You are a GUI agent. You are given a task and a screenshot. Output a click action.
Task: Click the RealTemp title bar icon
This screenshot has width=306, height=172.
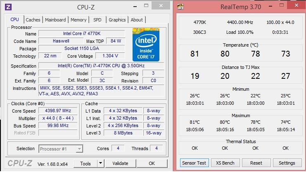point(180,7)
